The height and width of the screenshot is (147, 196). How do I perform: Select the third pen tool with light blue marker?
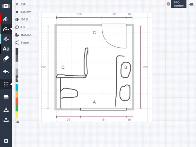pos(6,39)
